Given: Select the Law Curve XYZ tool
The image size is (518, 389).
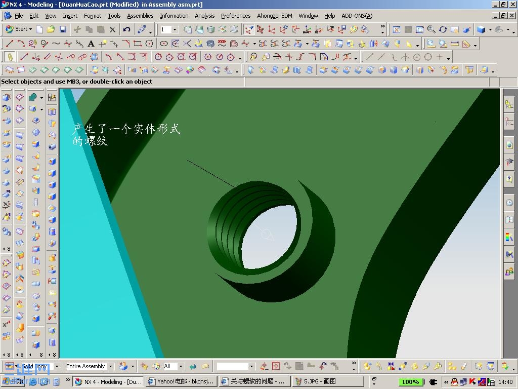Looking at the screenshot, I should point(222,44).
